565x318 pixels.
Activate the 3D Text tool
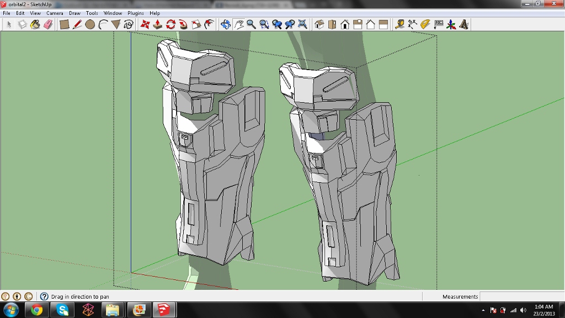click(464, 24)
